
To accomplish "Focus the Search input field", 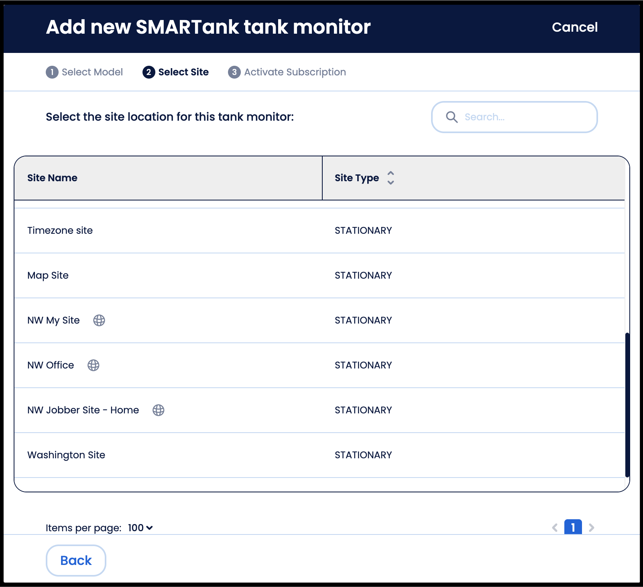I will [x=515, y=117].
